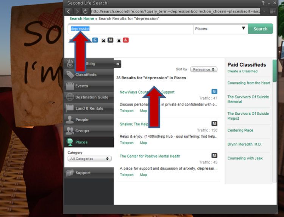Teleport to Center for Positive Mental Health

(126, 175)
